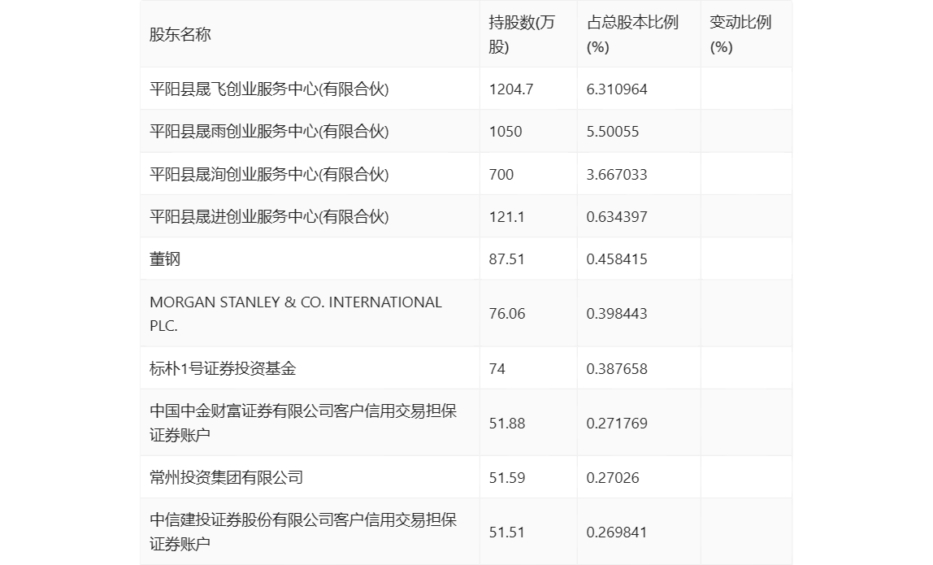Viewport: 933px width, 565px height.
Task: Click shareholder 常州投资集团有限公司
Action: (x=226, y=477)
